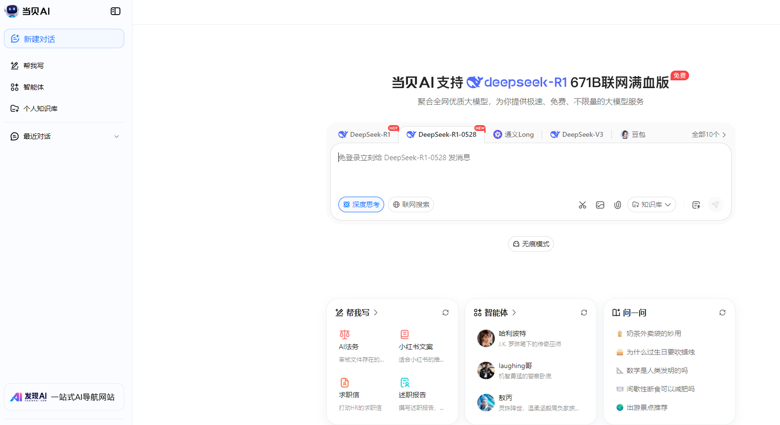Toggle 深度思考 deep thinking mode

click(361, 204)
